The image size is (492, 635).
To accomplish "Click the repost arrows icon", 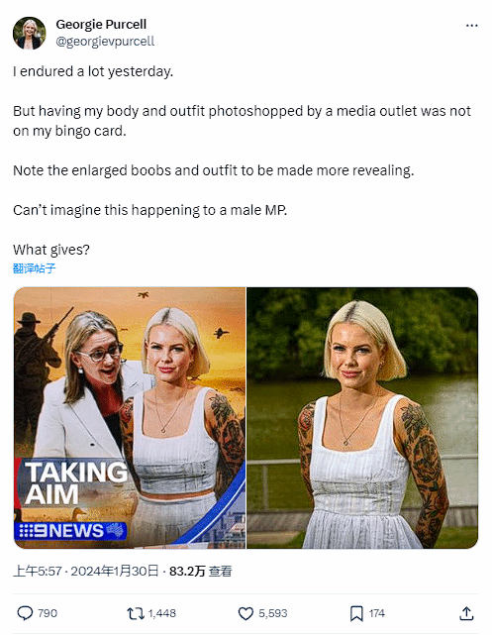I will [136, 613].
